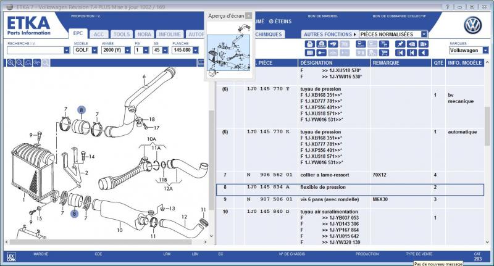Switch to the CHIMIQUES tab
Screen dimensions: 494x266
(268, 35)
